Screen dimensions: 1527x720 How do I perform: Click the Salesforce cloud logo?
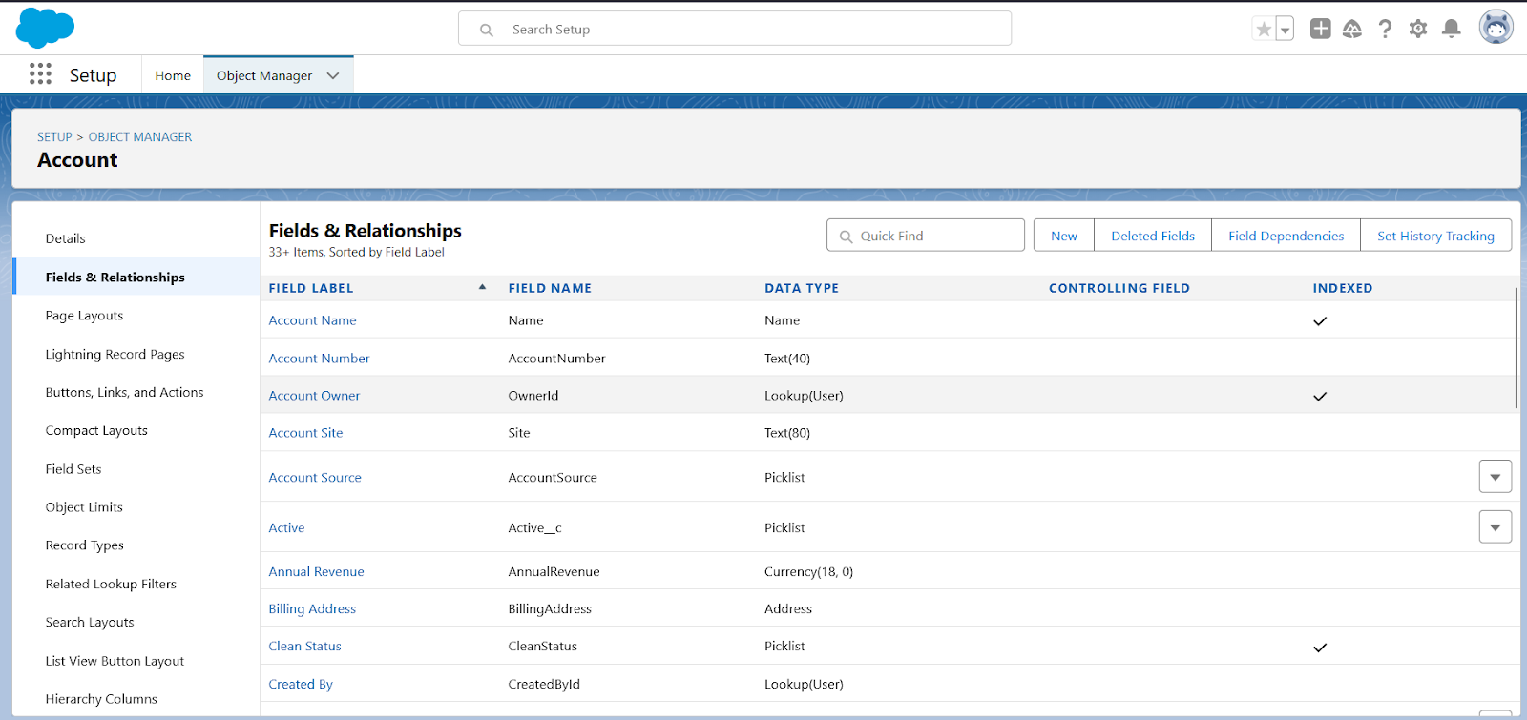point(45,28)
